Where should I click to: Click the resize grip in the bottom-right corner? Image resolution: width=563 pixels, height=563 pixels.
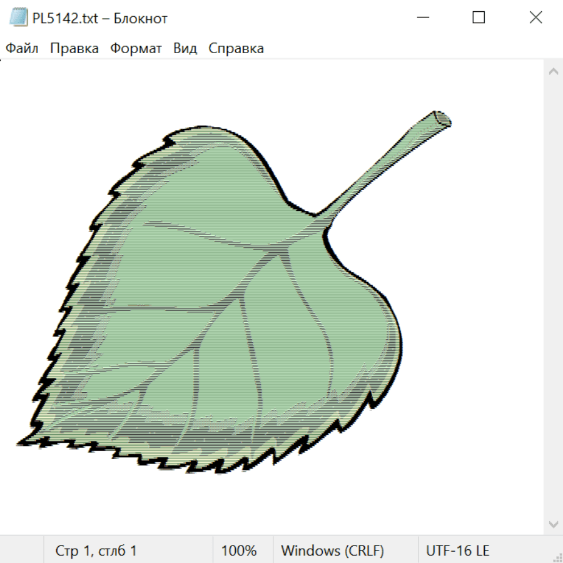click(x=557, y=557)
